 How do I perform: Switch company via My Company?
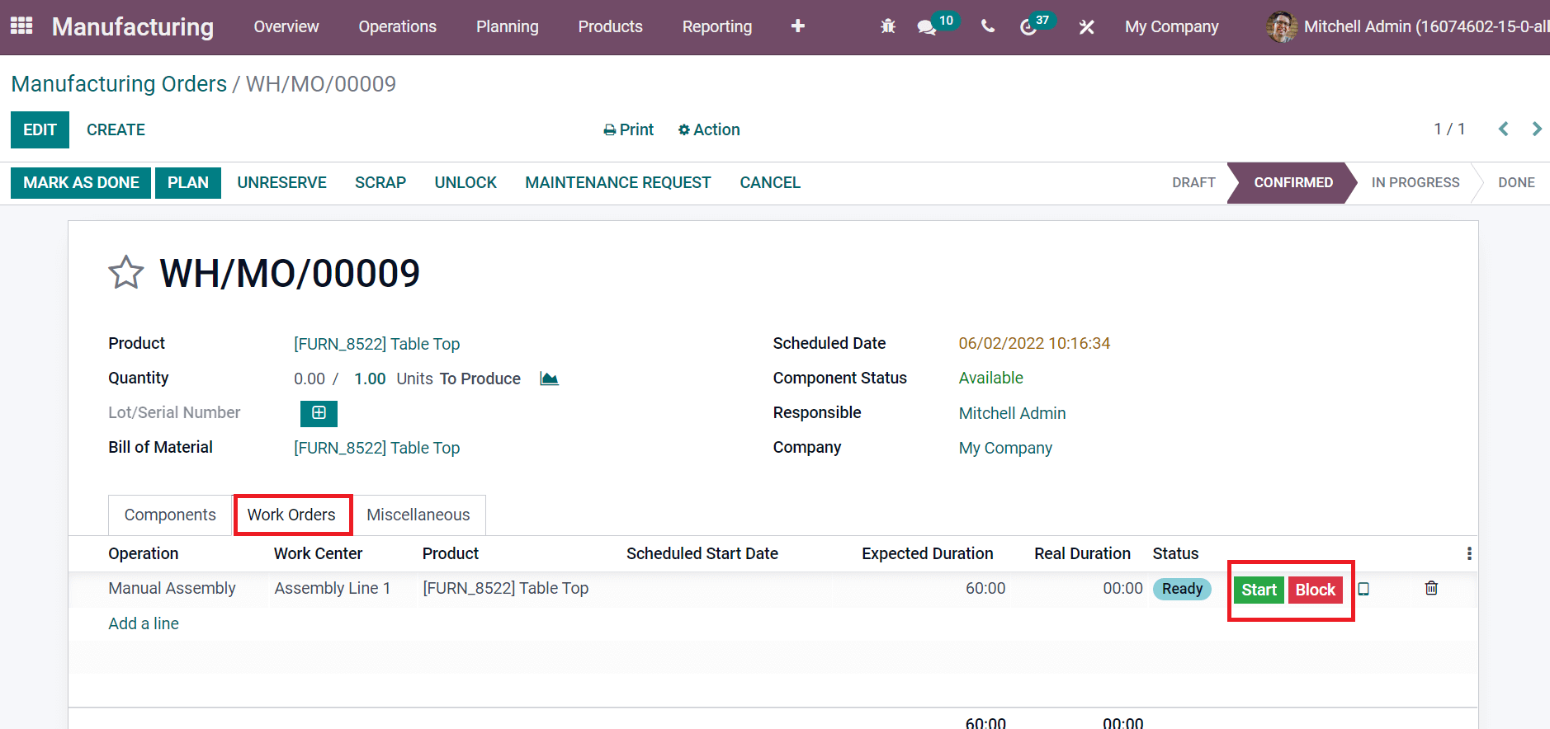(1172, 26)
